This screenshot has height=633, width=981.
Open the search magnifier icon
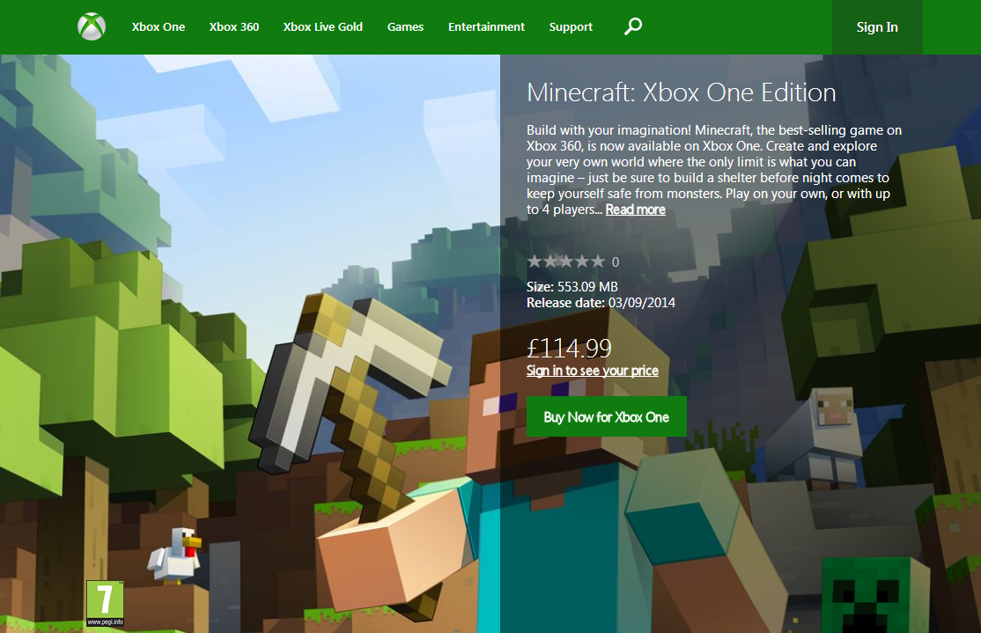(631, 27)
